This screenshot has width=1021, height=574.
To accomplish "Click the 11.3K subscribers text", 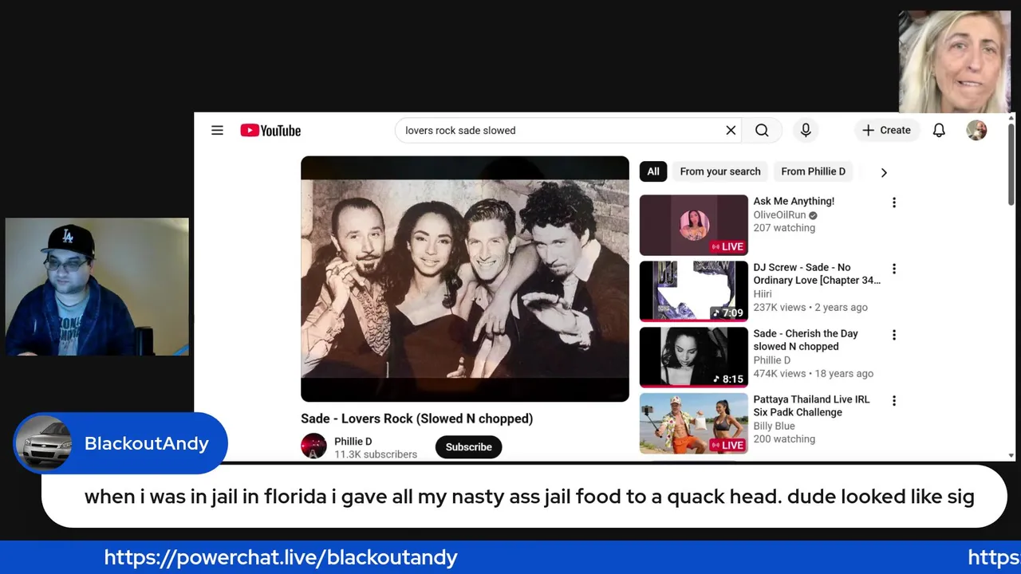I will 376,454.
